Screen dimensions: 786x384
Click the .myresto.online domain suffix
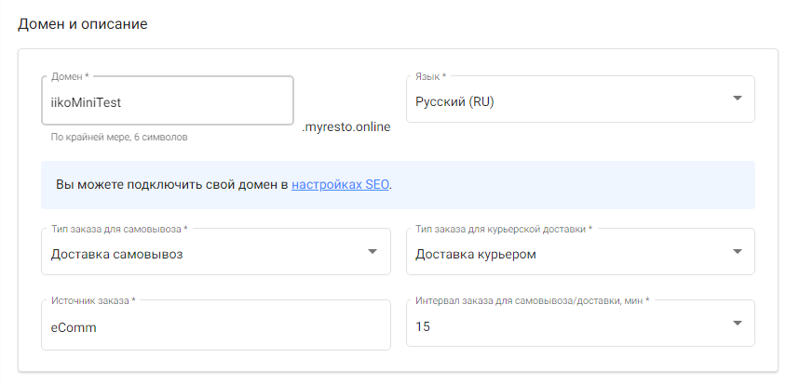[x=346, y=127]
